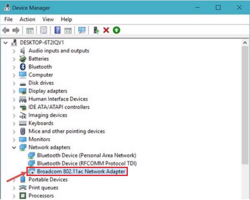Click the vertical scrollbar thumb

click(245, 105)
